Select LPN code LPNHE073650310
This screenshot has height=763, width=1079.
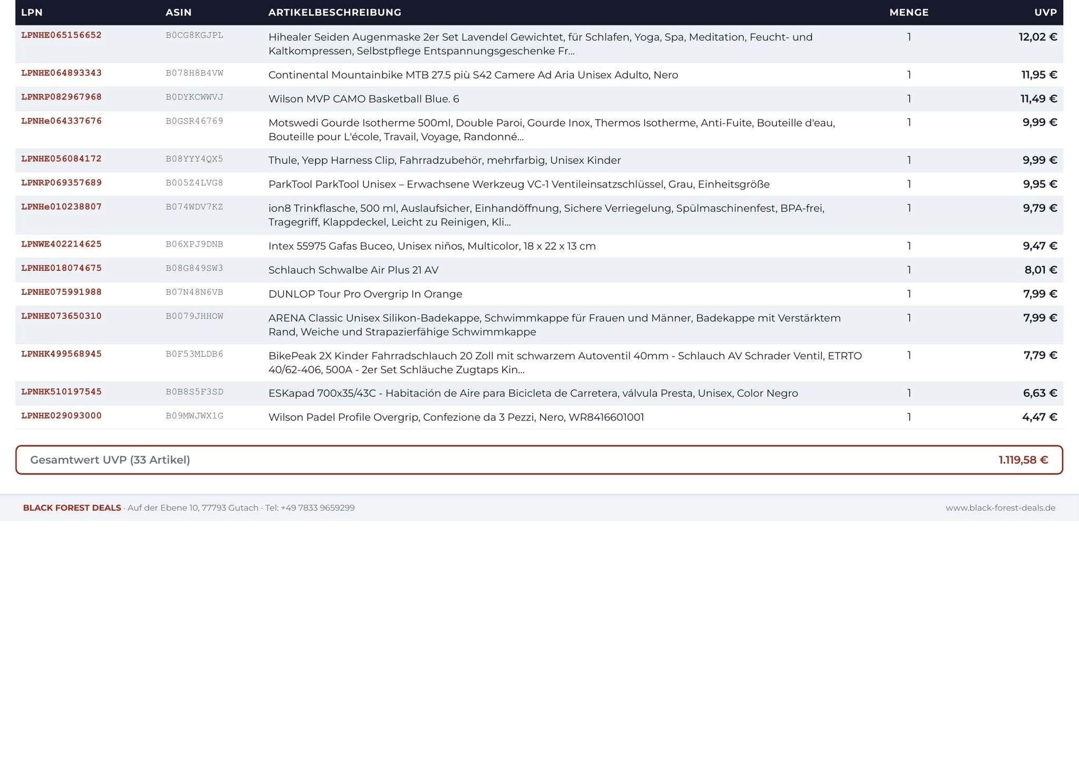coord(61,316)
